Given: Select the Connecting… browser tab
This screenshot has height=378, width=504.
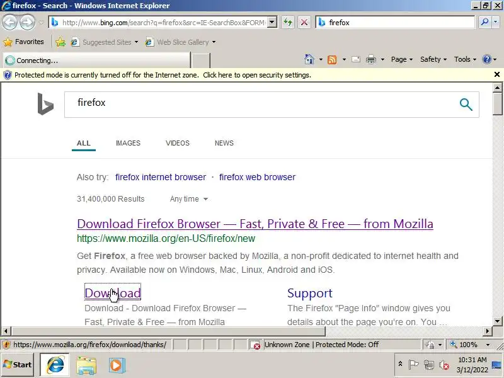Looking at the screenshot, I should pos(96,60).
